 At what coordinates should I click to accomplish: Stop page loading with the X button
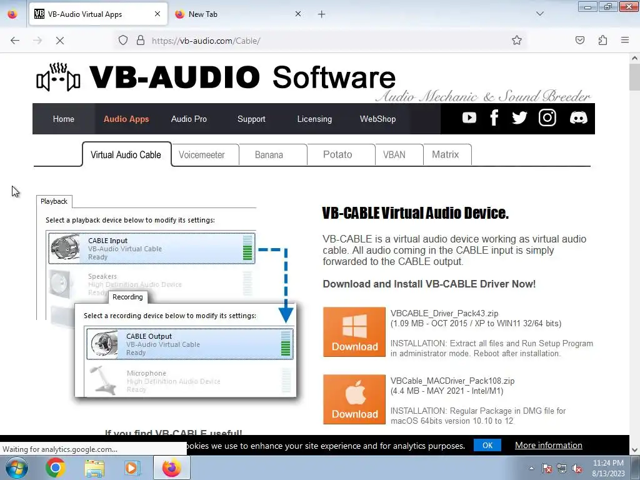pyautogui.click(x=59, y=41)
